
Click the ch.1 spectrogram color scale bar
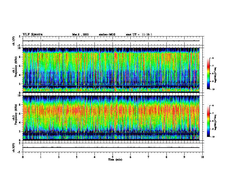click(x=208, y=74)
